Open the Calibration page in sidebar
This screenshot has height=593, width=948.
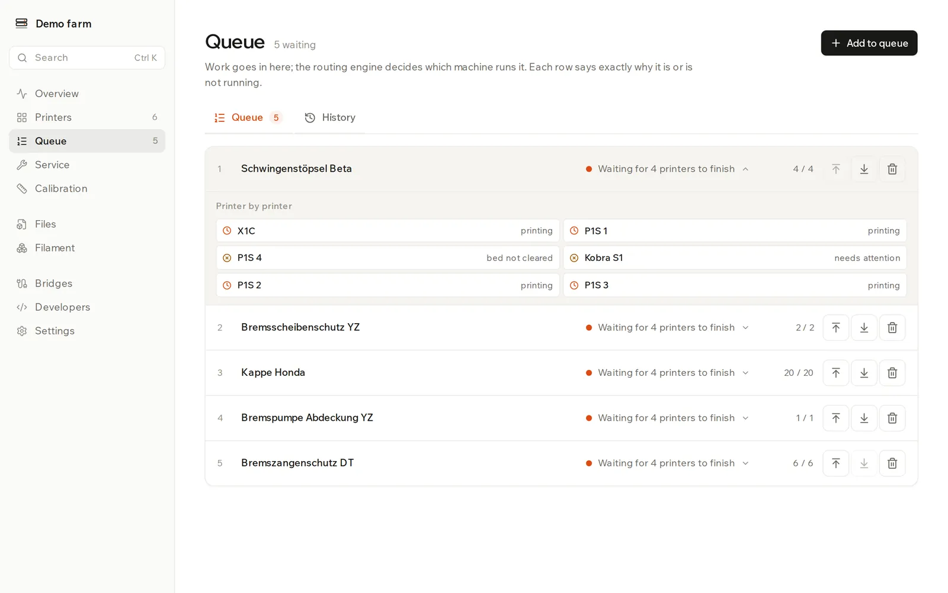click(x=87, y=188)
